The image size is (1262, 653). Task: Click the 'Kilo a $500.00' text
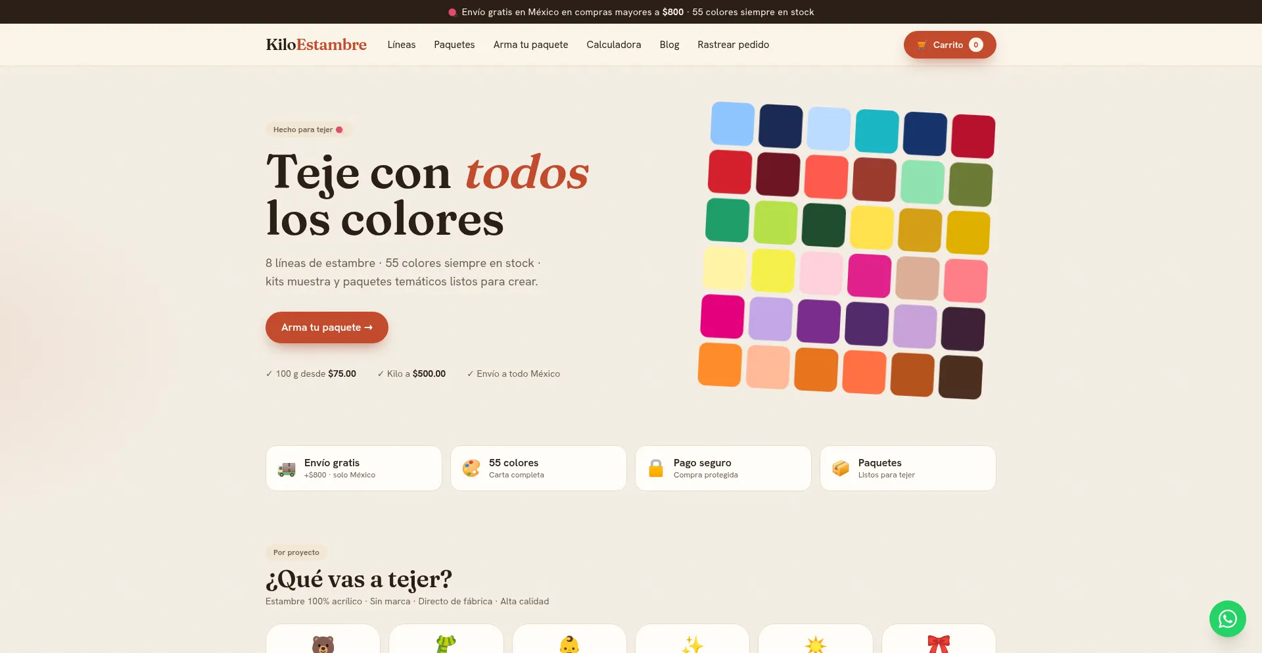click(x=411, y=374)
